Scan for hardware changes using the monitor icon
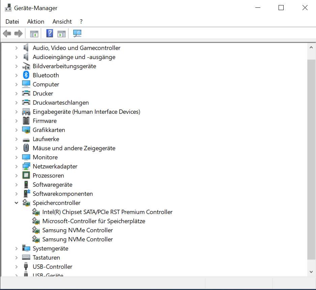The width and height of the screenshot is (316, 290). pos(77,33)
